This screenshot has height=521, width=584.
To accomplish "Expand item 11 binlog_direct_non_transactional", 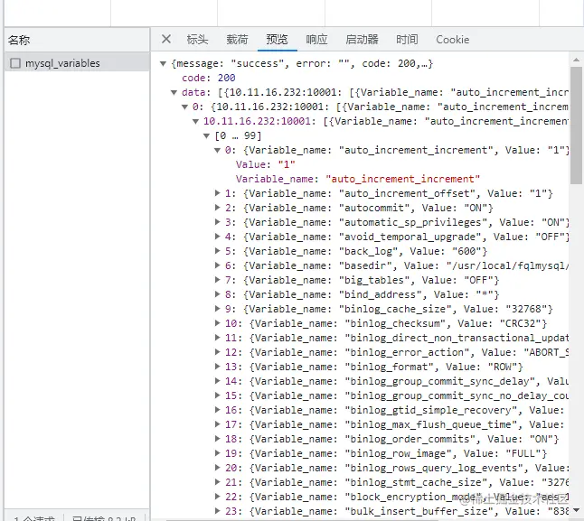I will click(217, 338).
